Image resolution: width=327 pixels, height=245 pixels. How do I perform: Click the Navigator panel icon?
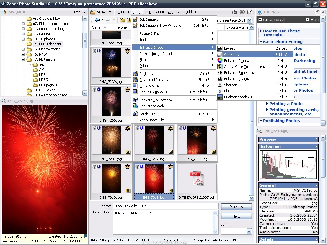point(4,12)
